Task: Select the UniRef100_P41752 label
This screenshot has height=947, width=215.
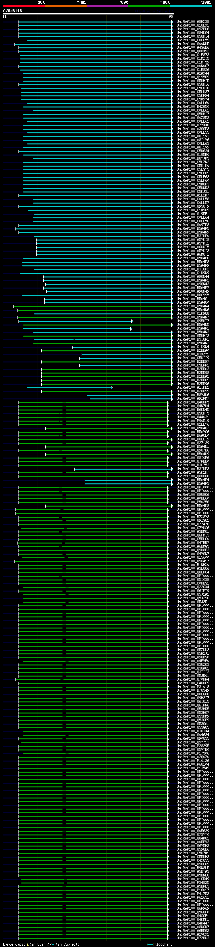Action: [192, 894]
